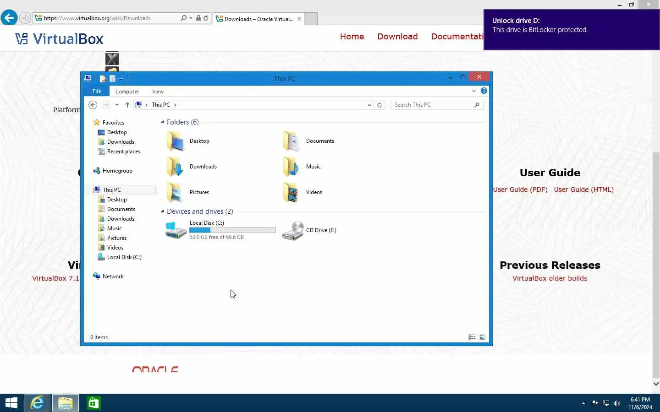This screenshot has height=412, width=660.
Task: Collapse the Folders (6) group
Action: [162, 122]
